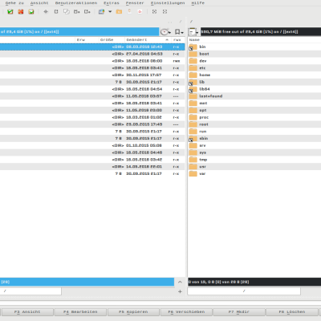This screenshot has height=321, width=321.
Task: Sort by the Geändert column header
Action: 148,40
